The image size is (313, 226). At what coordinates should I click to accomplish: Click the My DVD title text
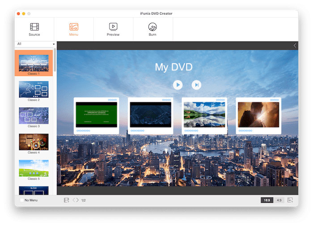(x=173, y=67)
